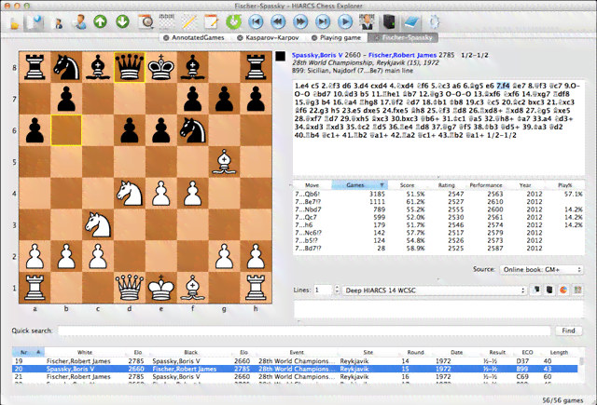
Task: Select the 7...Qc7 move row
Action: (438, 217)
